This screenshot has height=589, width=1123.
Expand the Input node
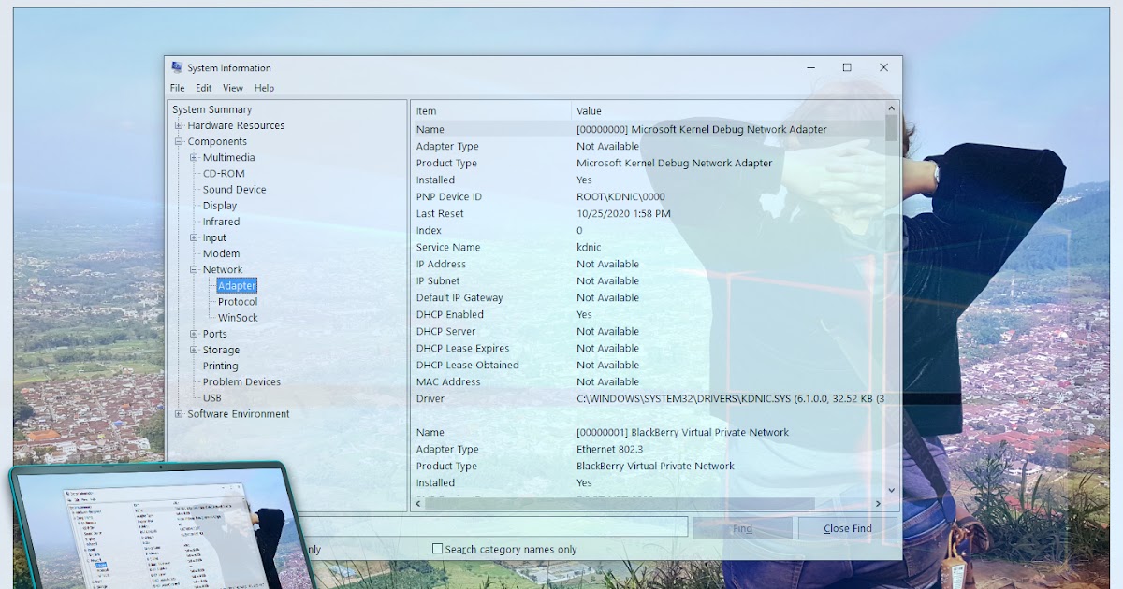(194, 237)
